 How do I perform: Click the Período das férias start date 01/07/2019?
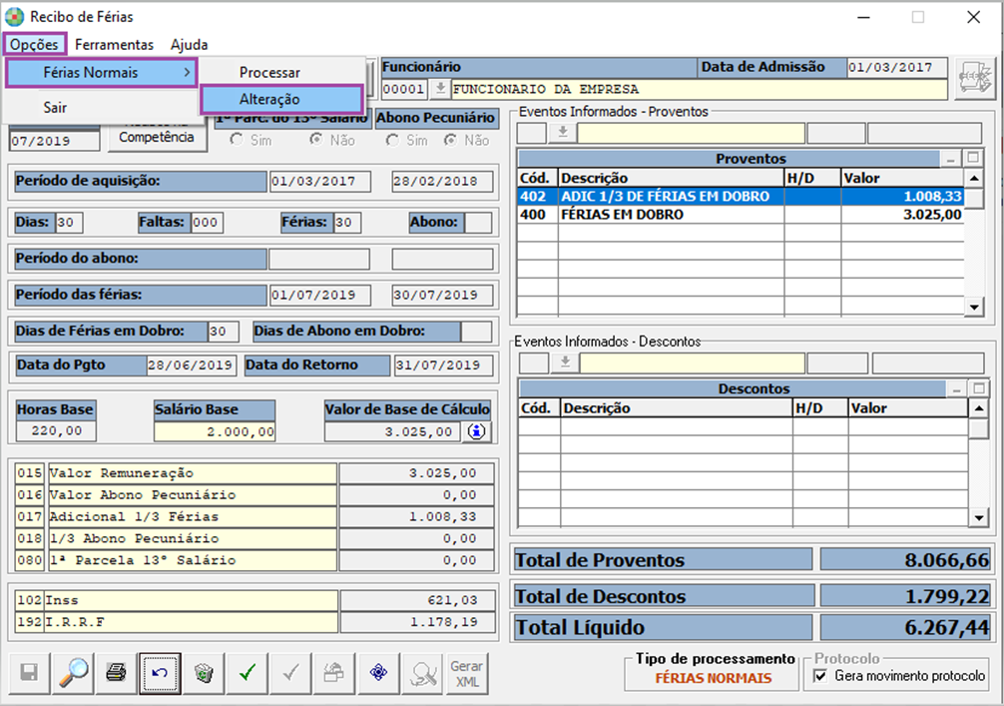coord(319,296)
